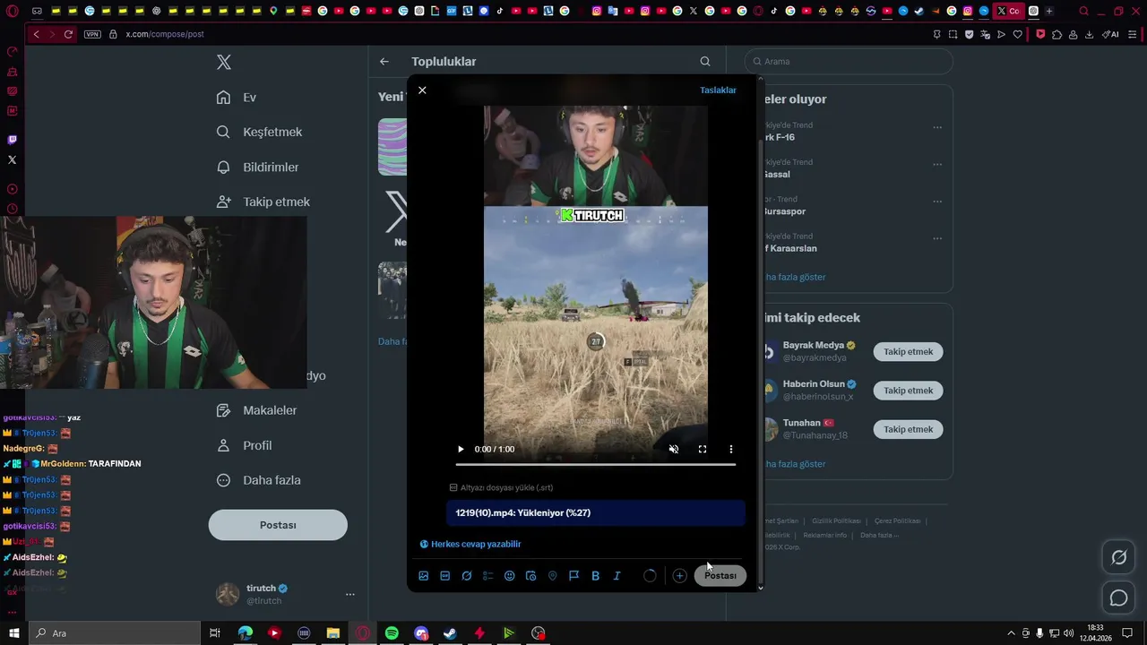Open Takip etmek in sidebar

[x=263, y=202]
